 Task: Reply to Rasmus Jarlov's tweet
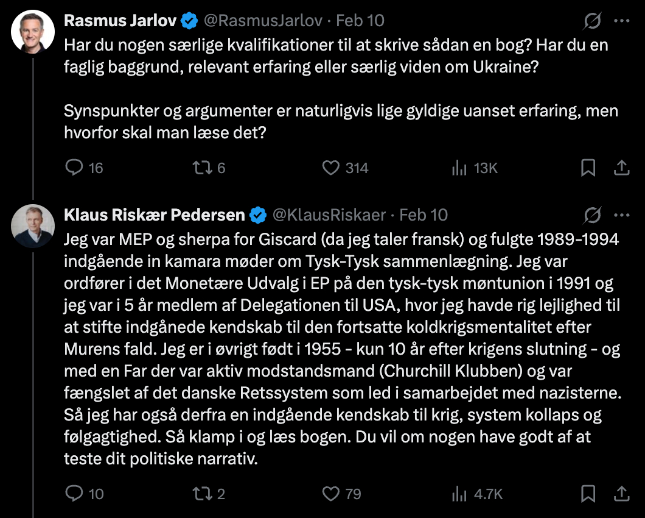click(x=74, y=168)
